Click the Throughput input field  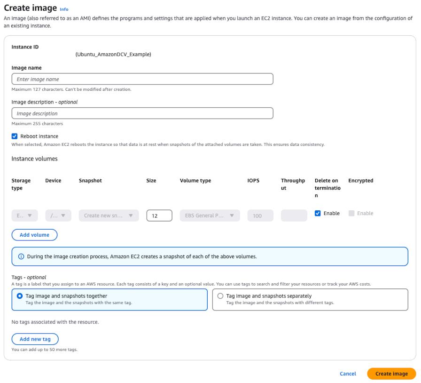[294, 215]
